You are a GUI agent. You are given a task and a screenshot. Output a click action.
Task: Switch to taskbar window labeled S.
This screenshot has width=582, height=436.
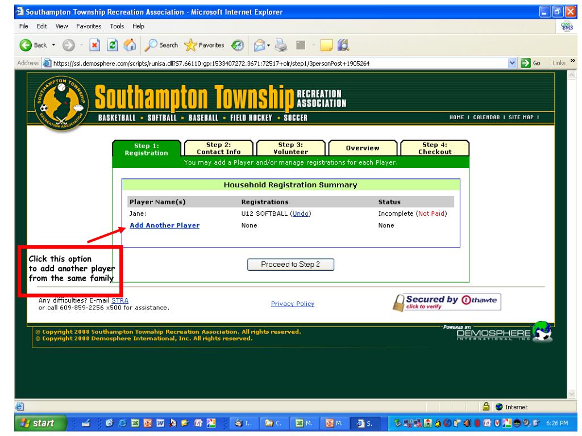click(x=365, y=422)
